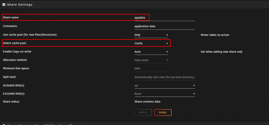269x125 pixels.
Task: Open the Select cache pool dropdown
Action: click(x=151, y=43)
